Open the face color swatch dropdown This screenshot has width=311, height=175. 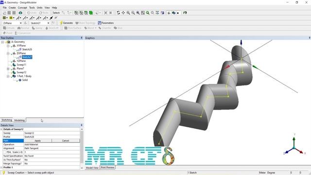tap(7, 18)
